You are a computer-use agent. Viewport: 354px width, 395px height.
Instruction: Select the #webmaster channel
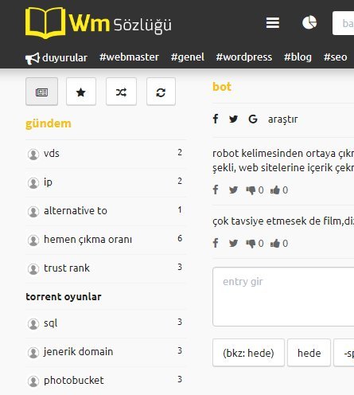click(x=129, y=57)
